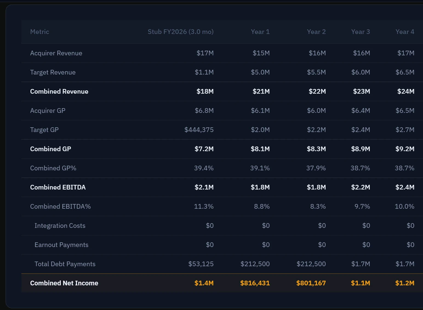This screenshot has height=310, width=423.
Task: Click the $9.2M Combined GP Year 4 value
Action: coord(405,149)
